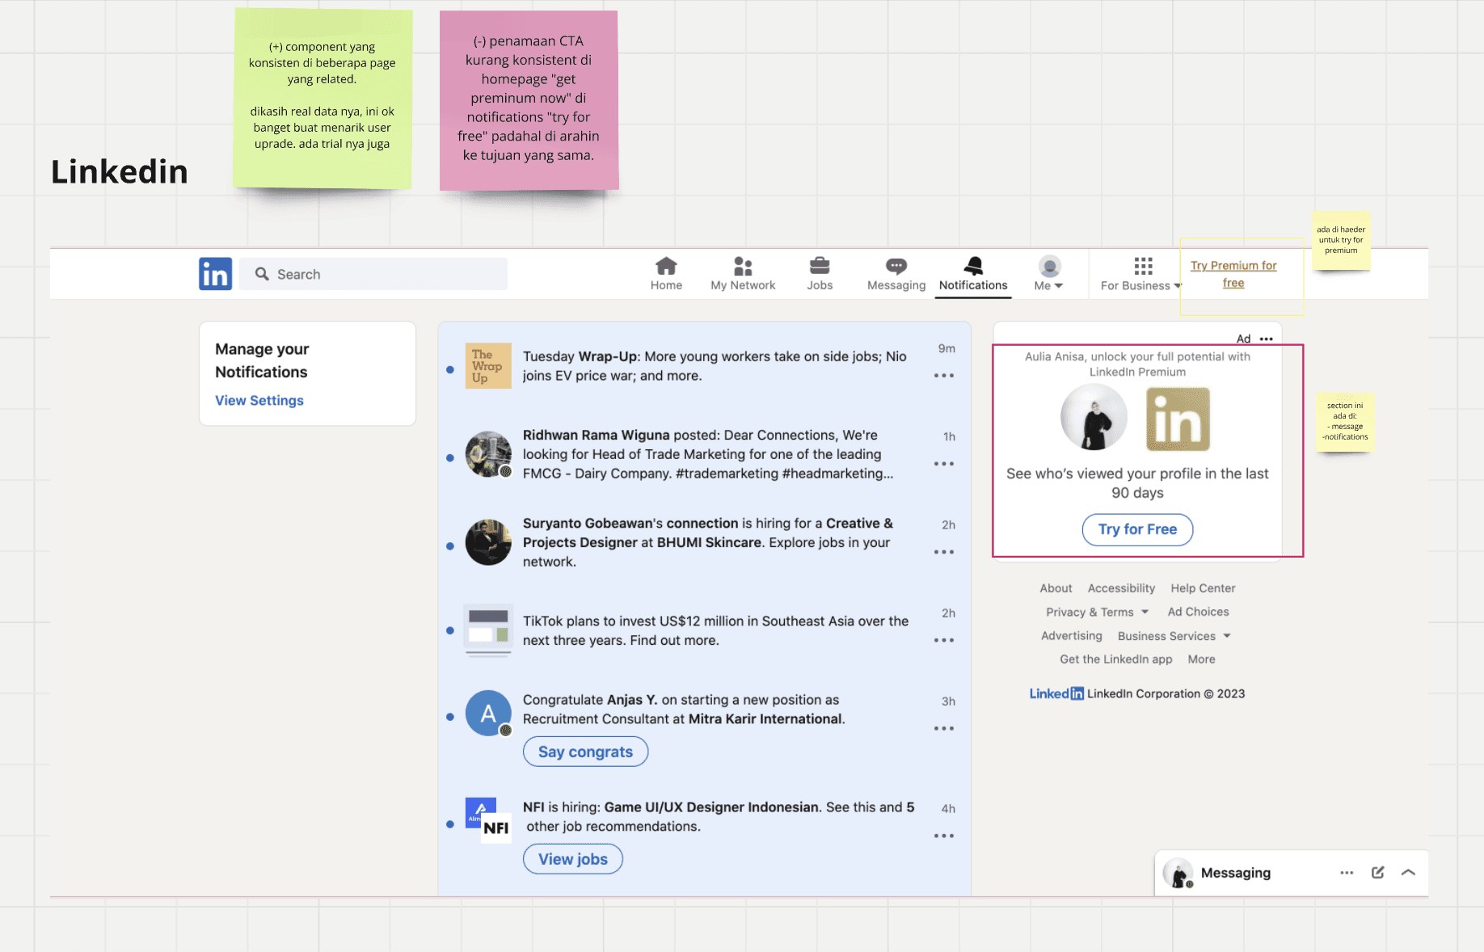Open the Advertising footer link
The height and width of the screenshot is (952, 1484).
pyautogui.click(x=1071, y=636)
